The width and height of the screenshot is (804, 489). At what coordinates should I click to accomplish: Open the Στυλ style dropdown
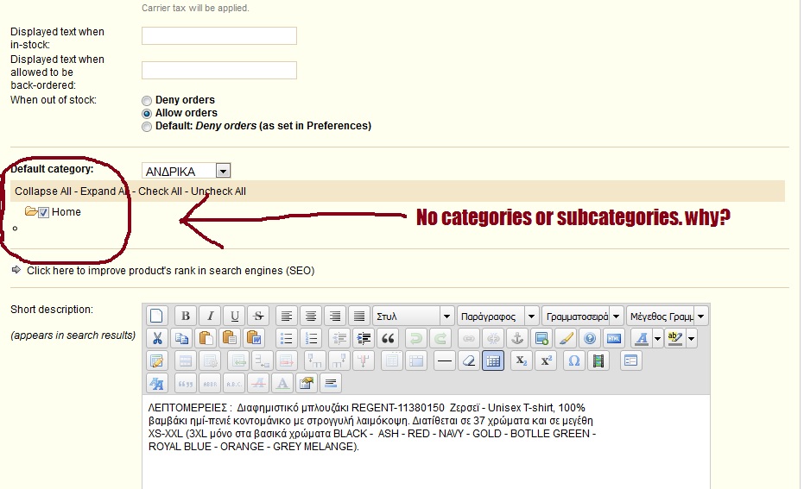413,316
